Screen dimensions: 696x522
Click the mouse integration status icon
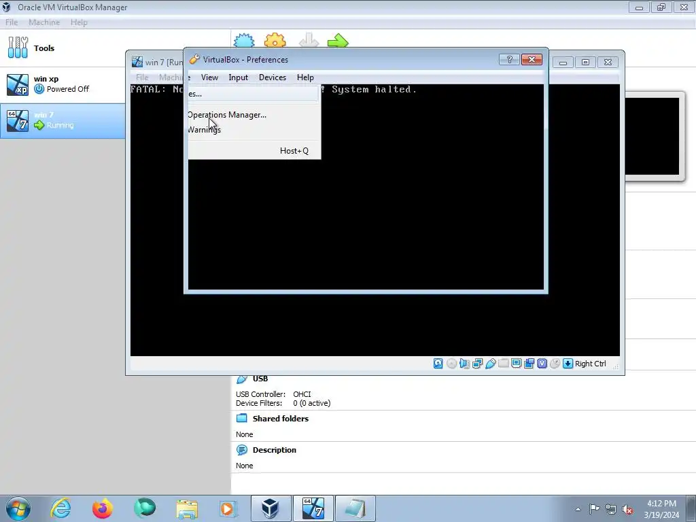tap(555, 364)
